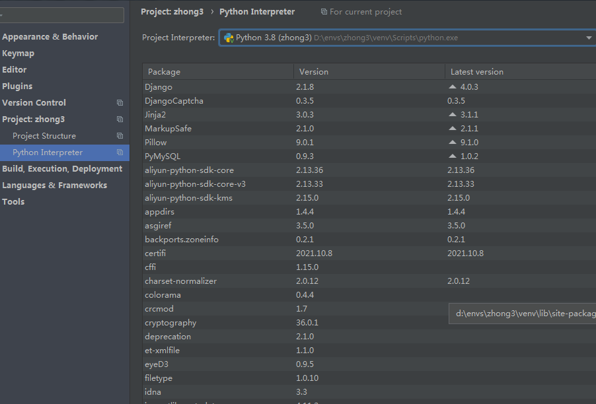Click the upgrade arrow next to Jinja2 3.1.1
Screen dimensions: 596x404
tap(453, 115)
